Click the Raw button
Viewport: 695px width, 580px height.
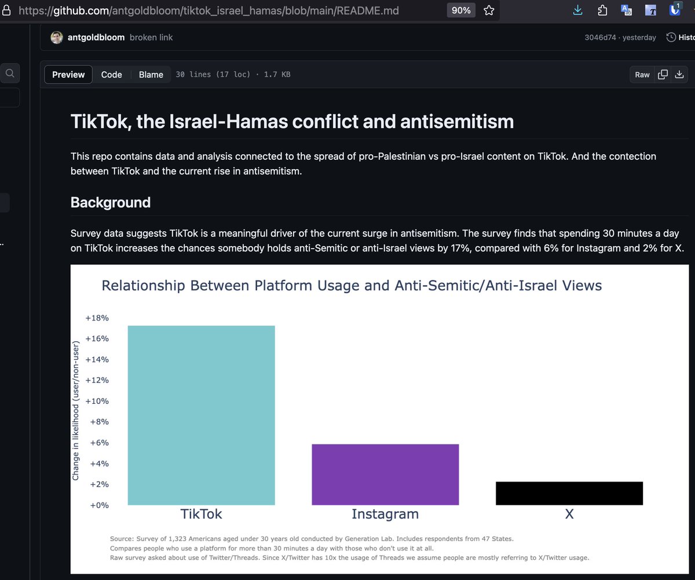(642, 74)
